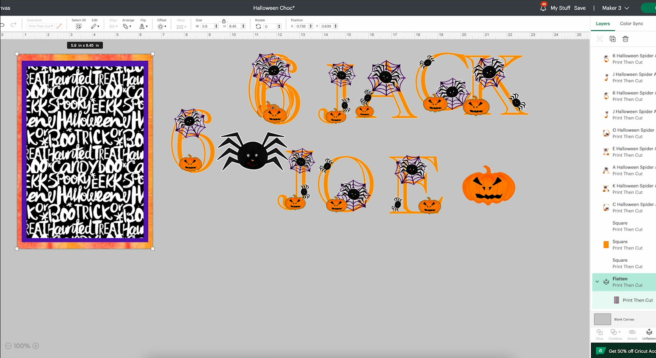
Task: Open the notifications bell
Action: (x=543, y=8)
